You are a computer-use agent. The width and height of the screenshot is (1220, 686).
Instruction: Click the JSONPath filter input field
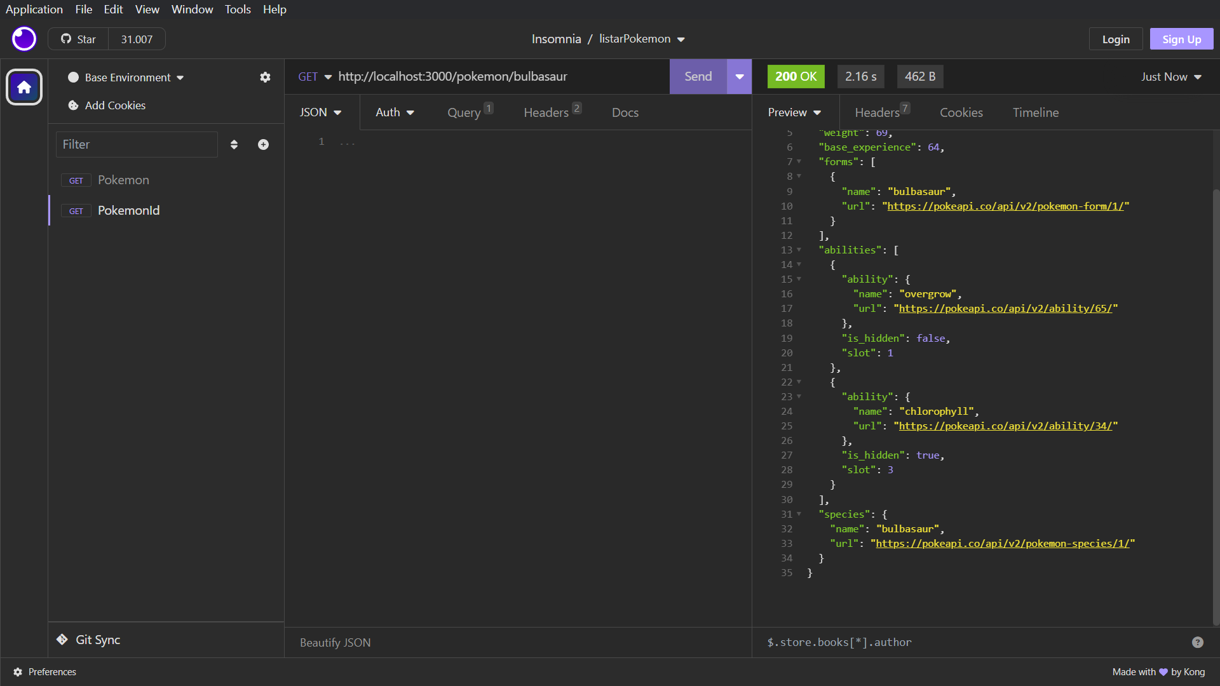(x=890, y=642)
